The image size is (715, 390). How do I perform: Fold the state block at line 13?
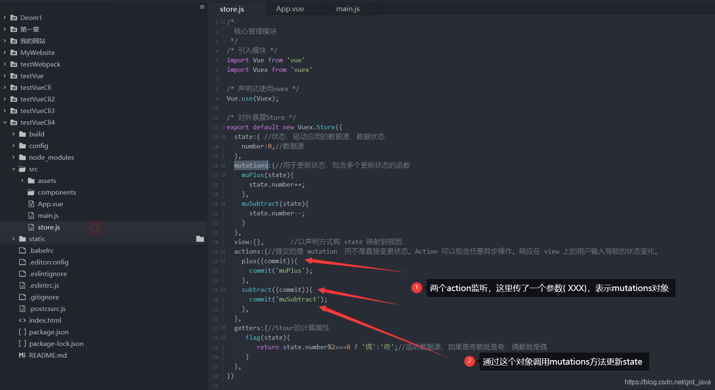tap(223, 137)
